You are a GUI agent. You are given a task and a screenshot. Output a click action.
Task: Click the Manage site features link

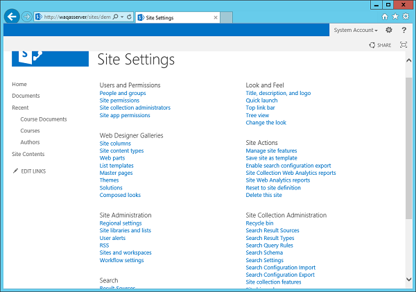click(x=271, y=151)
